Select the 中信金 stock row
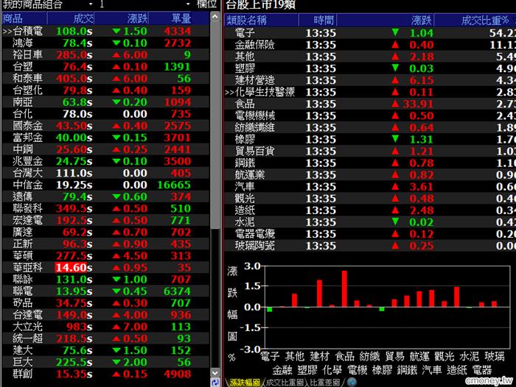 point(105,185)
